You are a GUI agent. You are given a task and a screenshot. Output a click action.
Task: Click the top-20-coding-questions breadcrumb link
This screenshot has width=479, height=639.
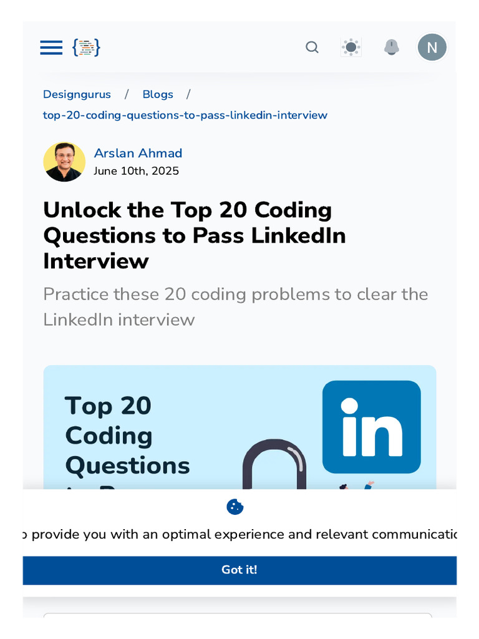[x=185, y=115]
